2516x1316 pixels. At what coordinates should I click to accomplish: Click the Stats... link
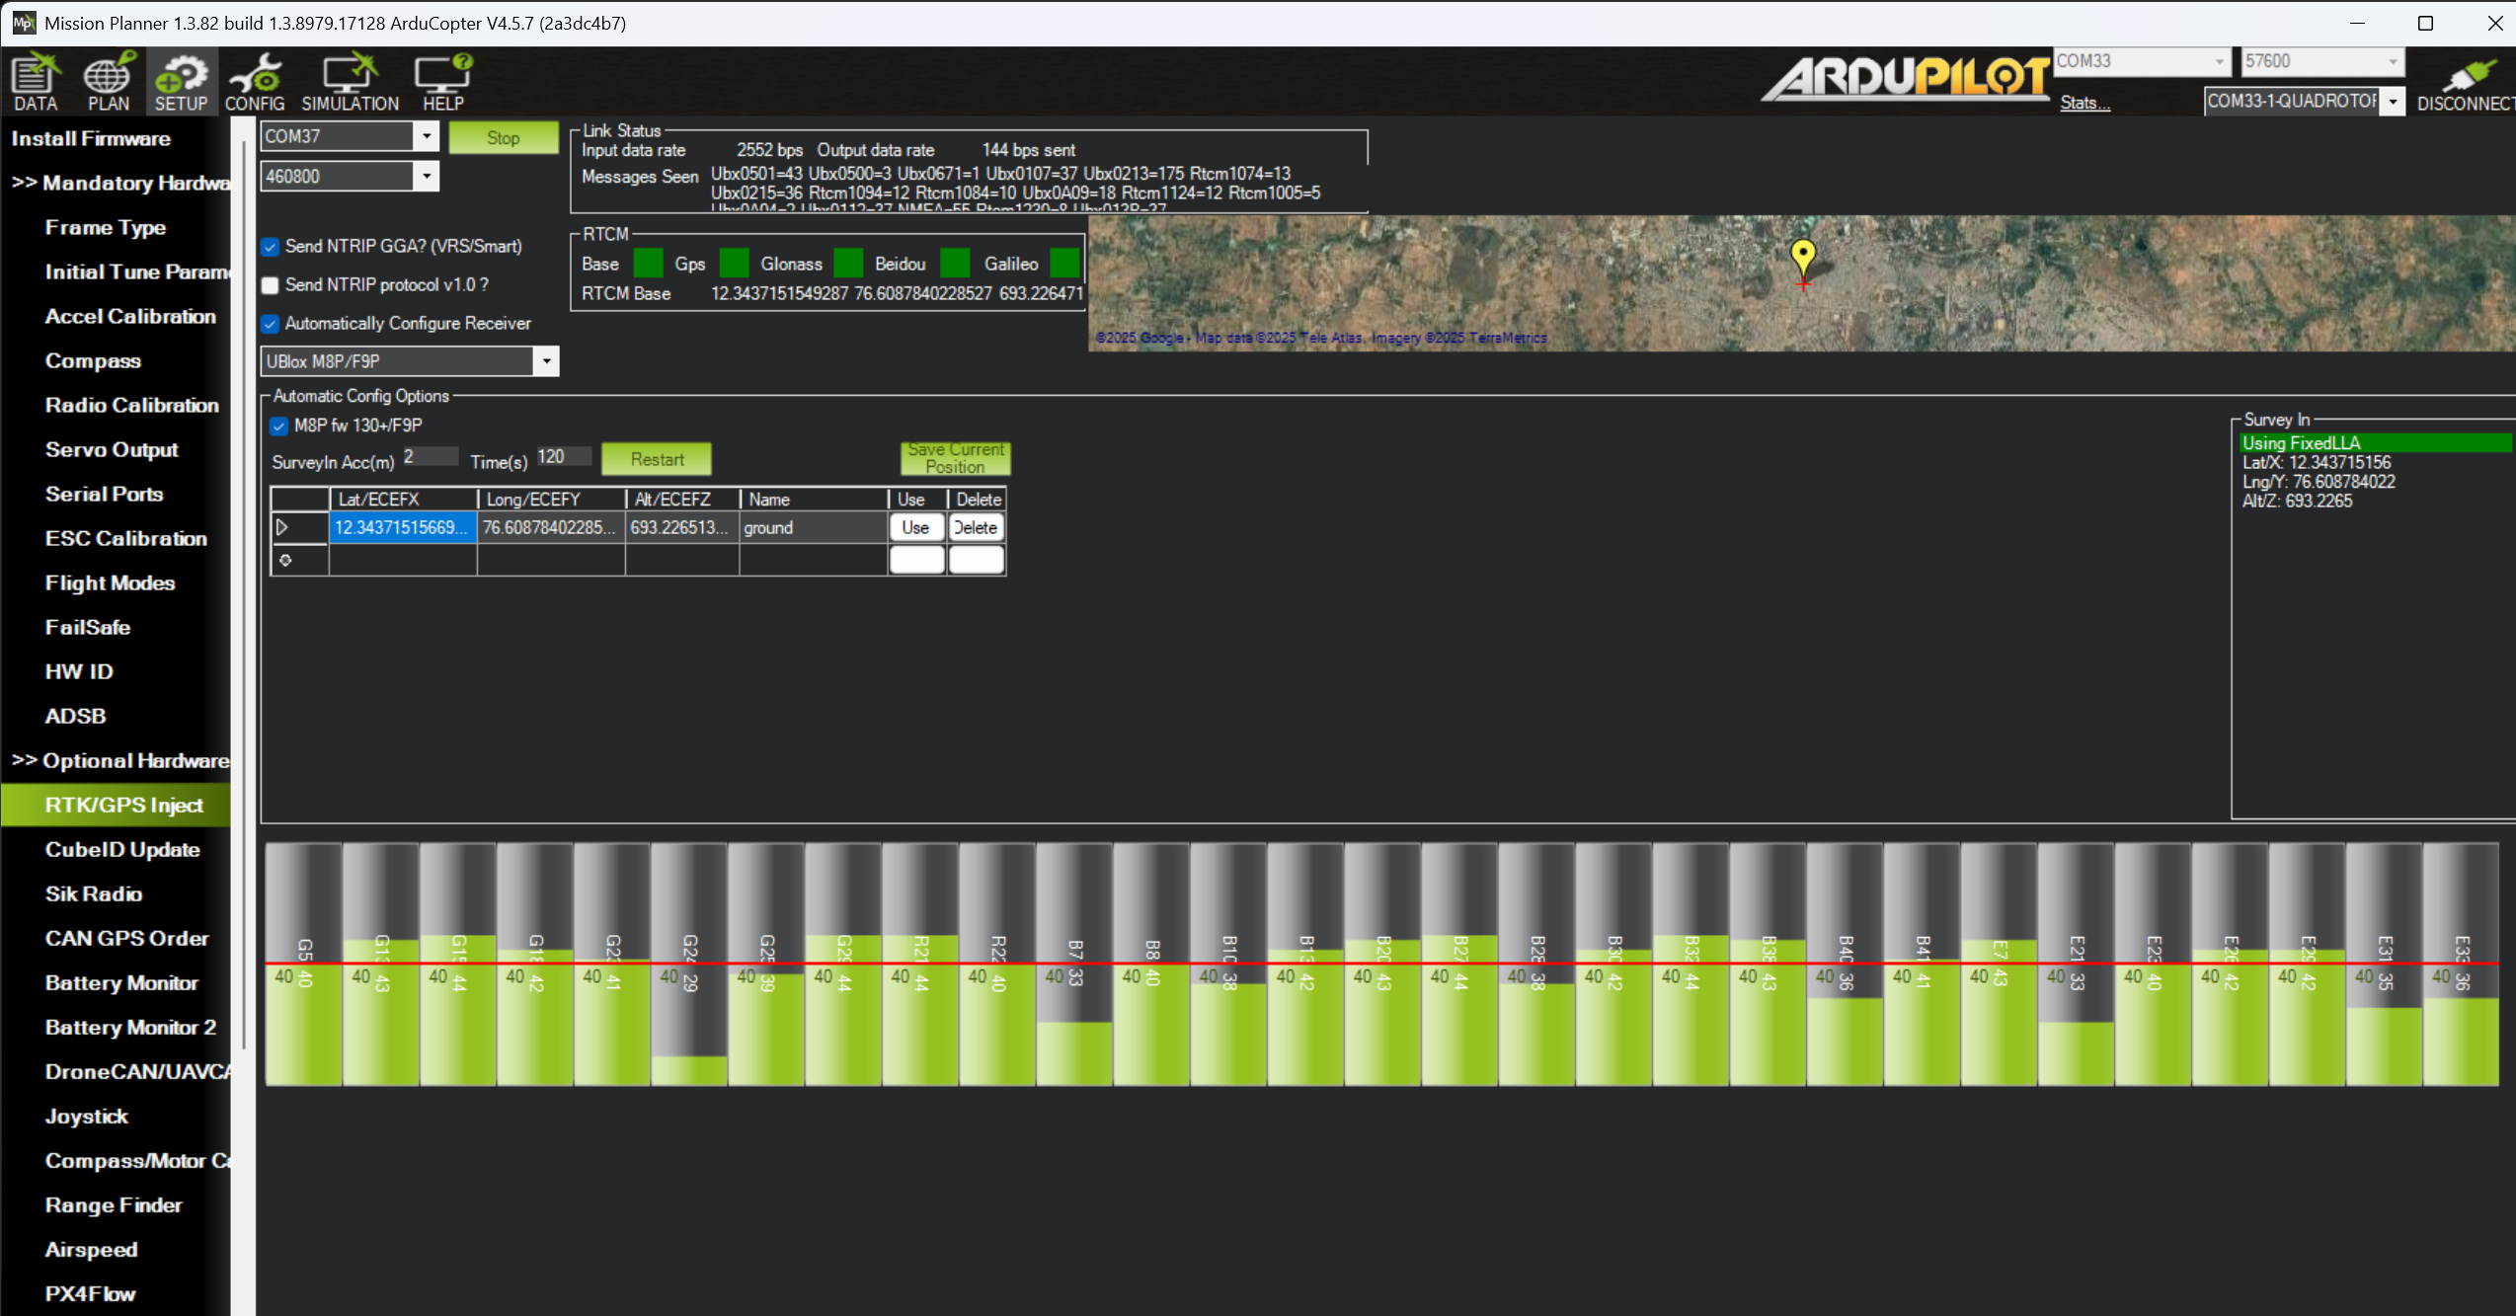(x=2084, y=103)
